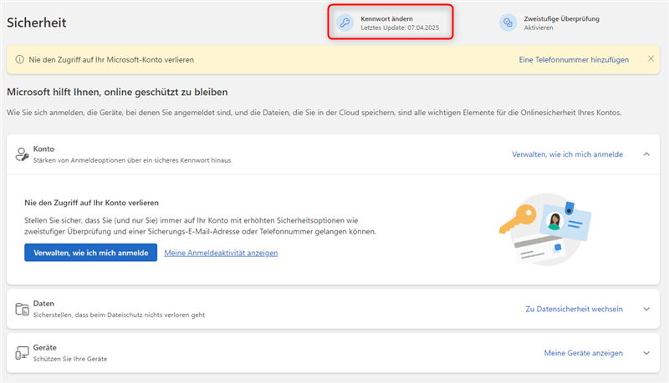669x383 pixels.
Task: Click the Zweistufige Überprüfung shield icon
Action: click(x=508, y=23)
